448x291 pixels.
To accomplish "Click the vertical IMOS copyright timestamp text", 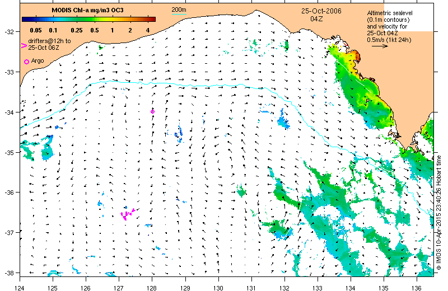I will click(x=439, y=212).
